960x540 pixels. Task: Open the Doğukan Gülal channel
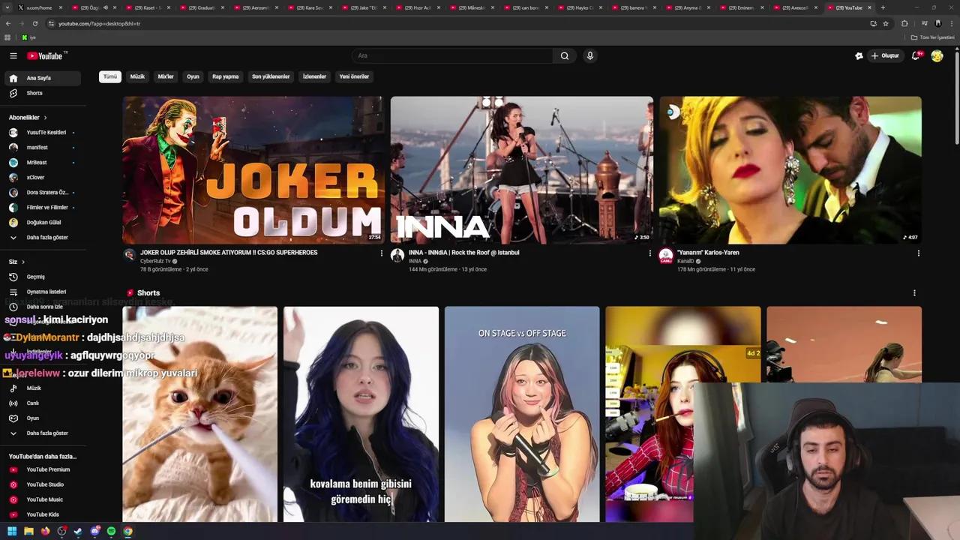coord(41,223)
